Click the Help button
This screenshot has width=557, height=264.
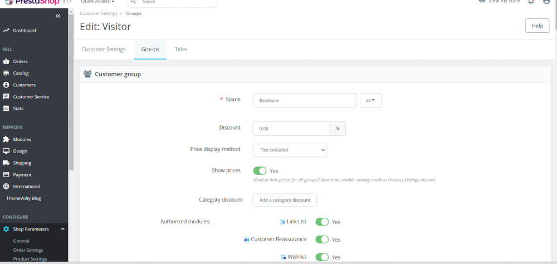[537, 26]
